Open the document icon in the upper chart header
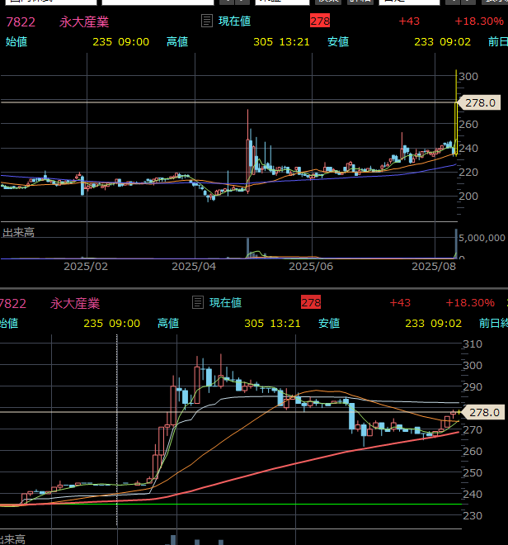This screenshot has height=545, width=508. (x=207, y=21)
